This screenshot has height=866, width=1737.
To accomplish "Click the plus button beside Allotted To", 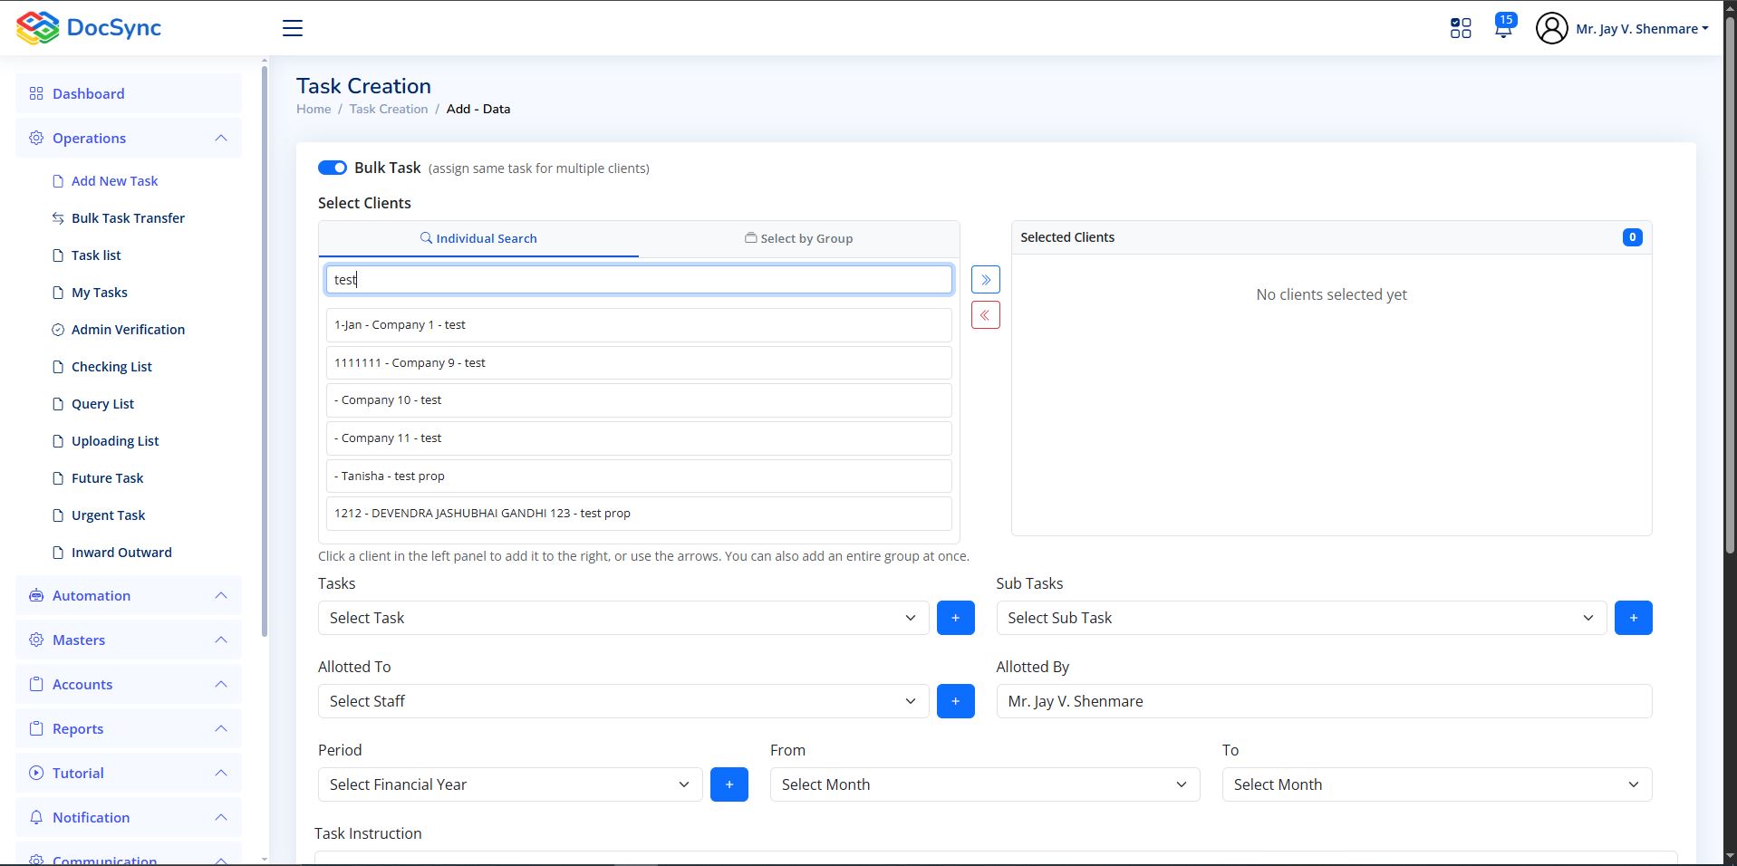I will coord(955,701).
